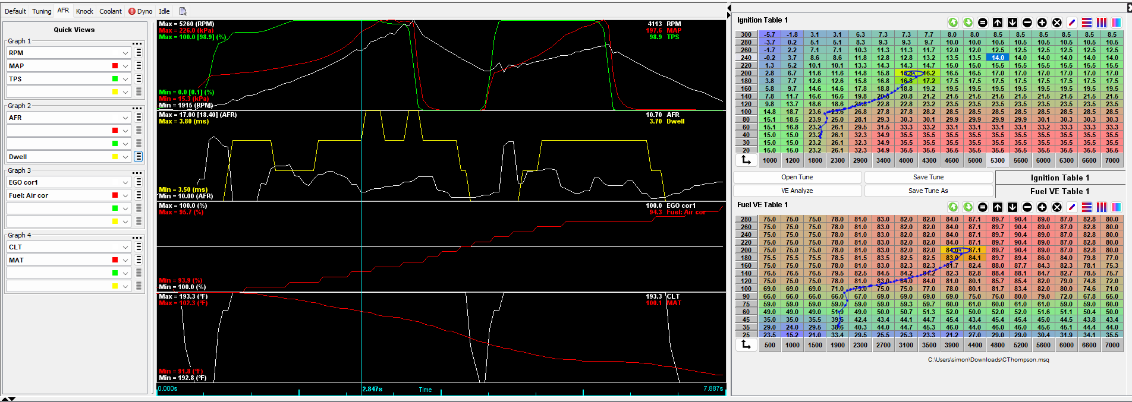Viewport: 1132px width, 402px height.
Task: Click the green down-arrow icon above Fuel VE Table 1
Action: click(968, 207)
